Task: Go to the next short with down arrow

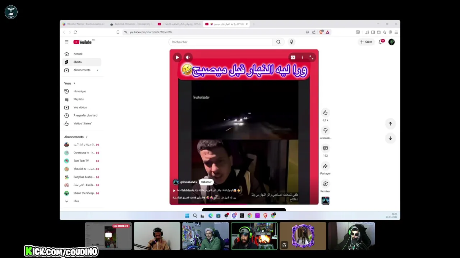Action: pos(390,138)
